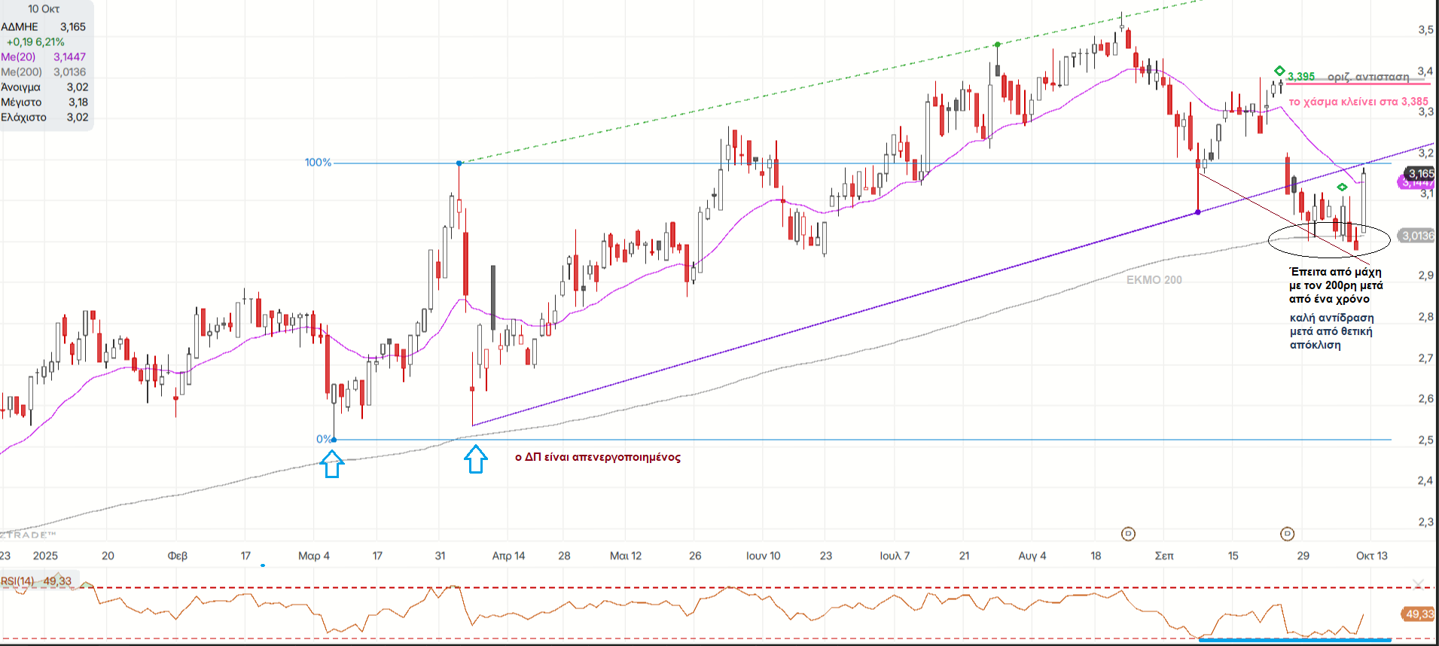Click the 3,0136 EKMO 200 value tag

pos(1416,236)
